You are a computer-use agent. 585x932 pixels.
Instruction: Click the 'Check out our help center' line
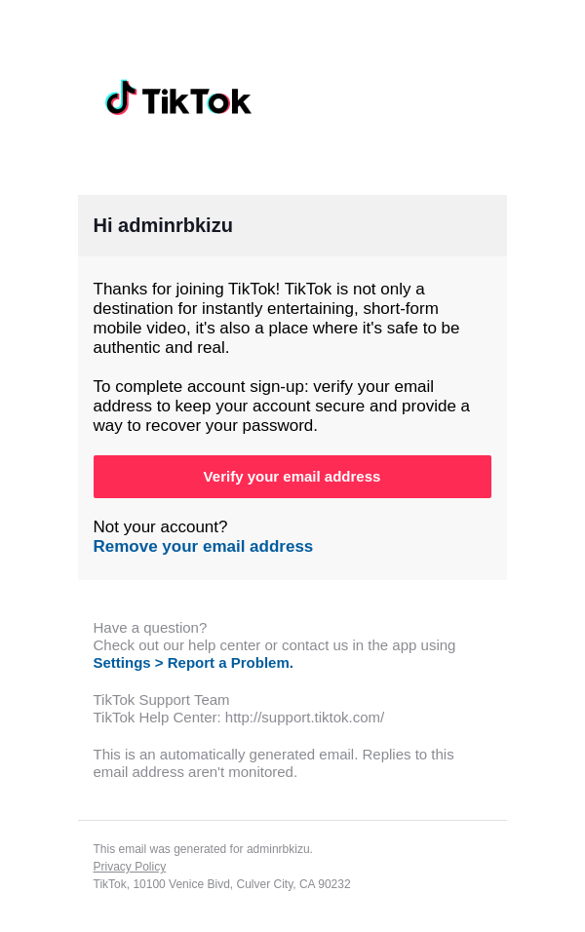click(274, 645)
